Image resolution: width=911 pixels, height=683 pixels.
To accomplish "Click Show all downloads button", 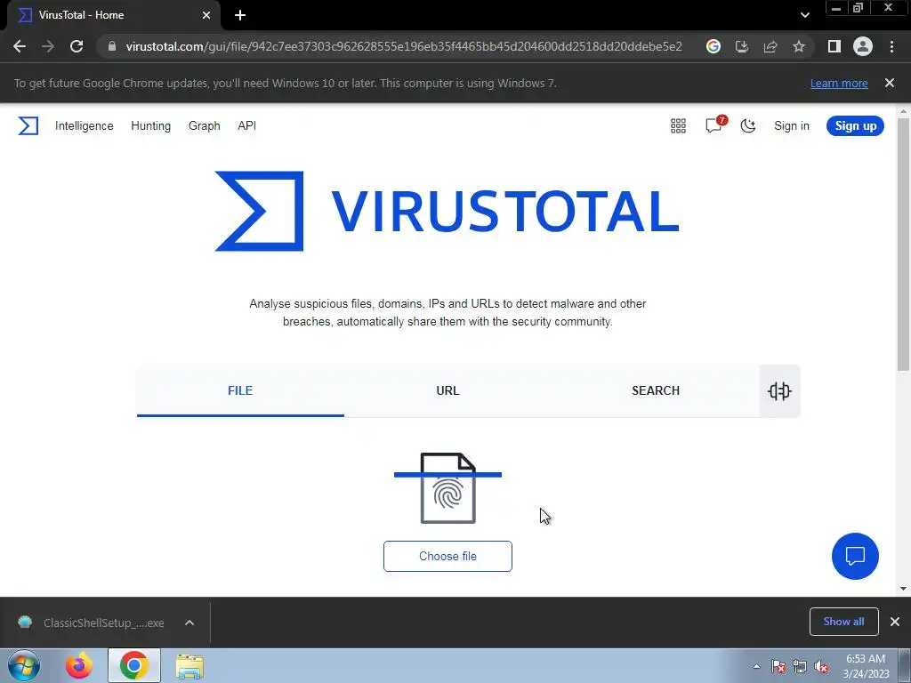I will coord(843,622).
